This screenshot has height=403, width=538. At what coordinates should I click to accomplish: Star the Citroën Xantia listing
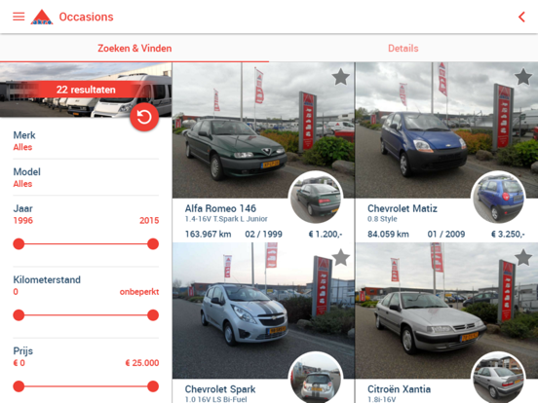click(523, 257)
